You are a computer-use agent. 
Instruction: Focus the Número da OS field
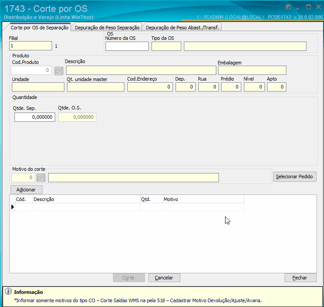[127, 46]
